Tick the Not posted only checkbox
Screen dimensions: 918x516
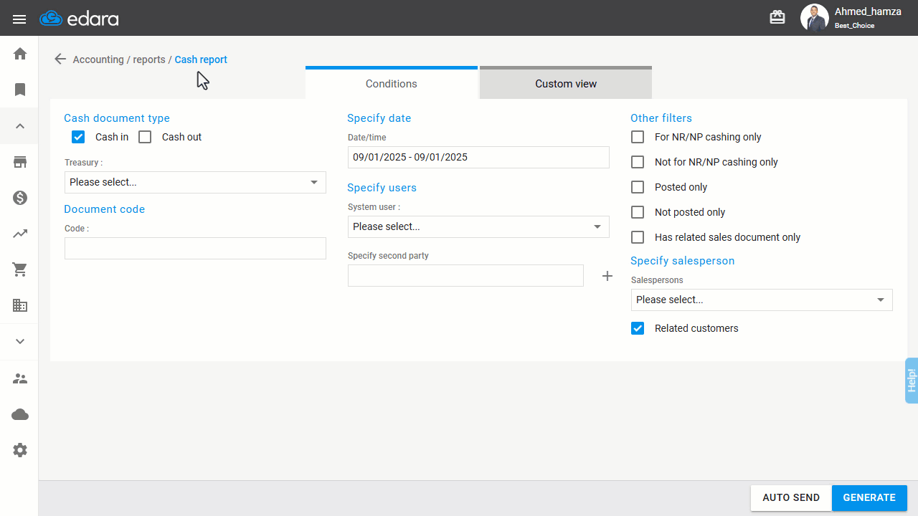coord(638,212)
